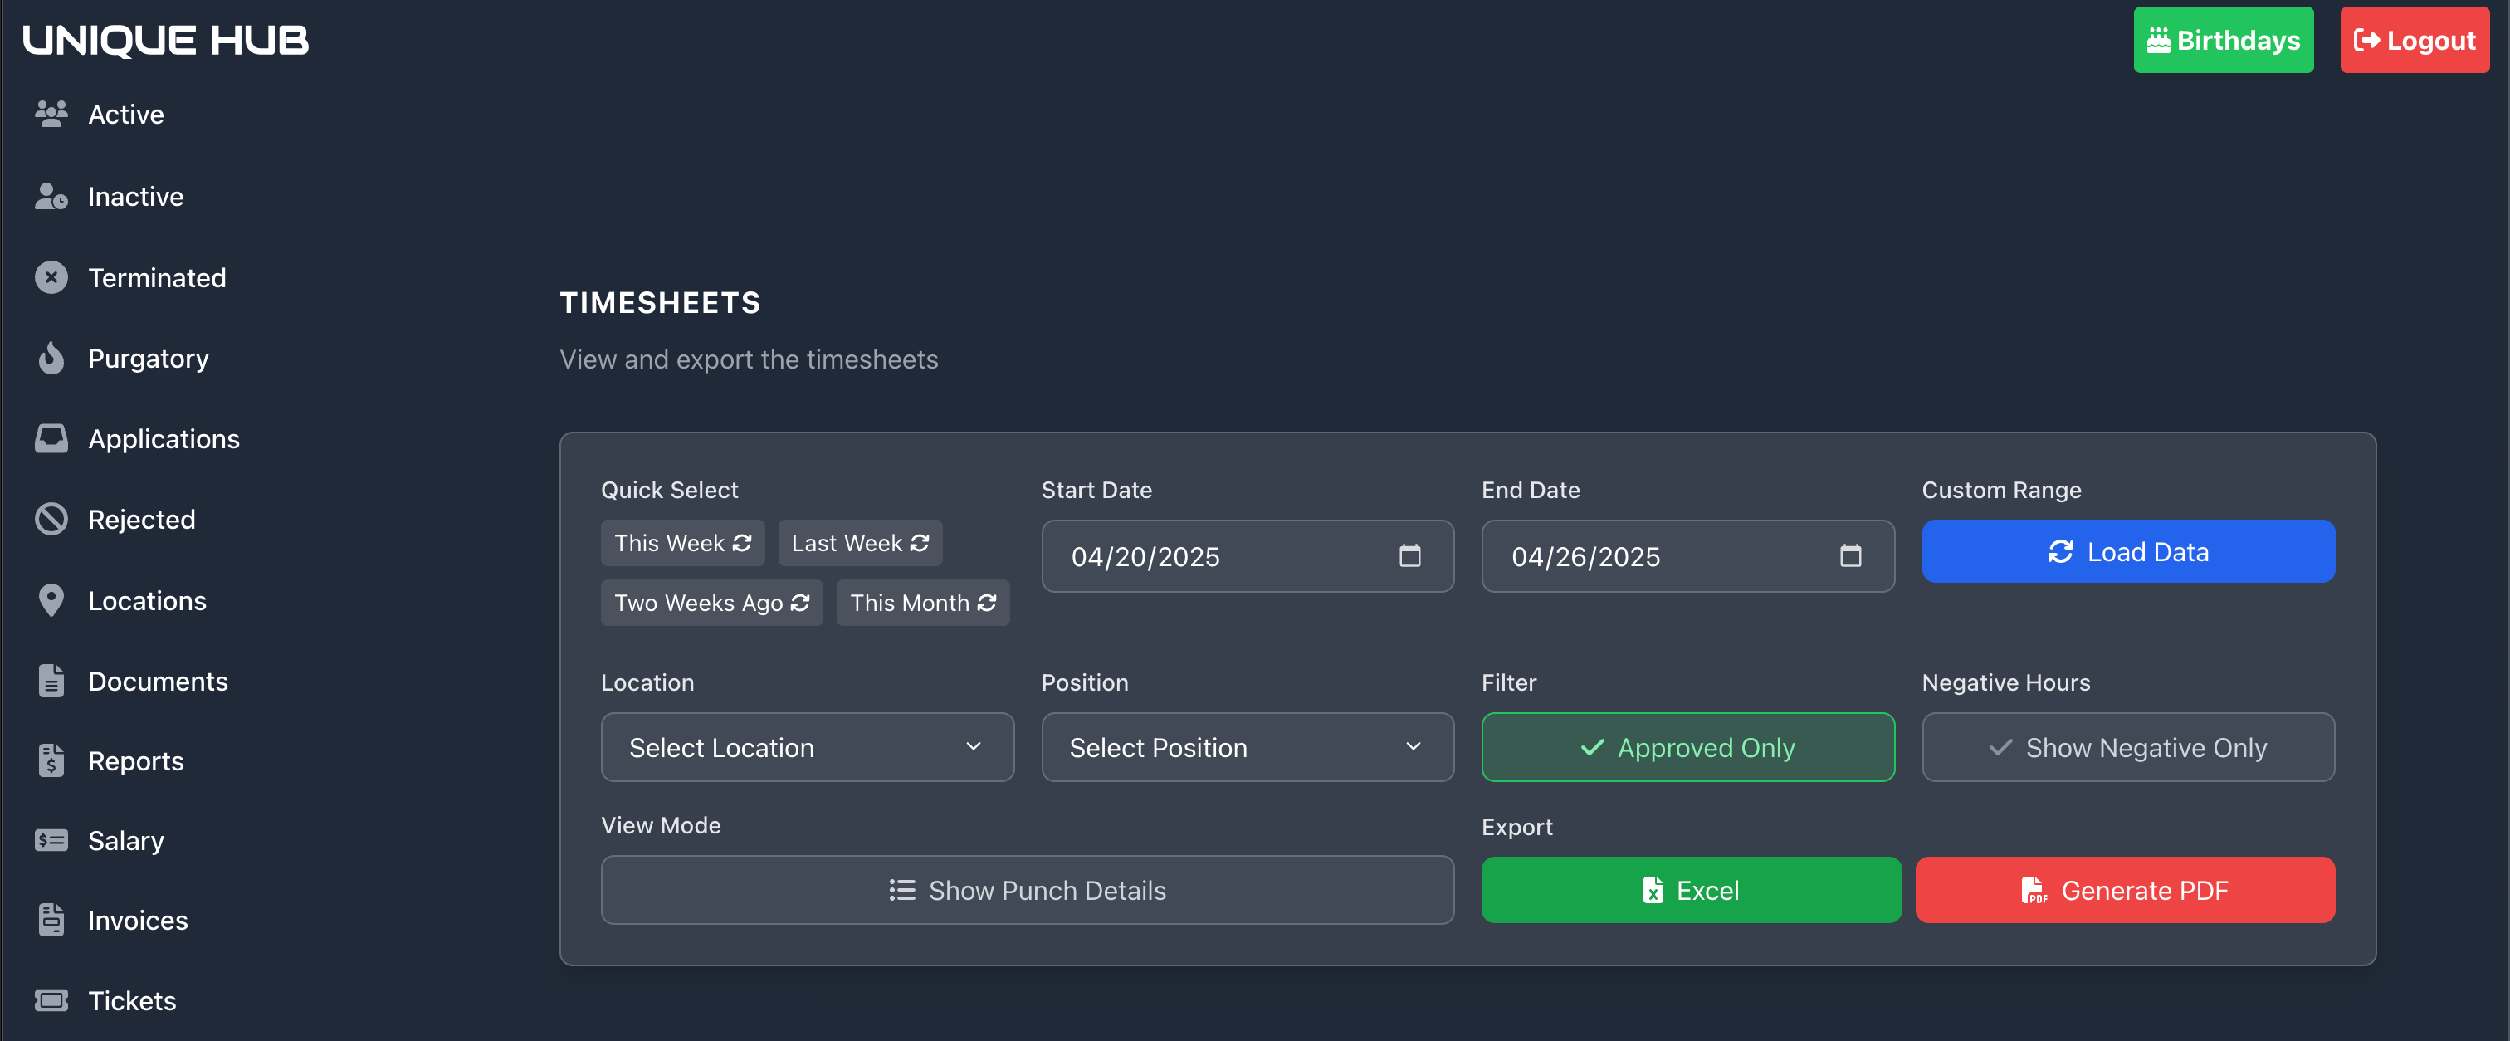The height and width of the screenshot is (1041, 2510).
Task: Click the UNIQUE HUB logo
Action: (166, 40)
